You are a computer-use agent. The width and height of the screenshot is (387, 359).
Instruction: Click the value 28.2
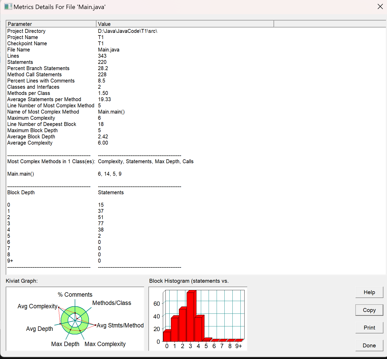tap(103, 68)
